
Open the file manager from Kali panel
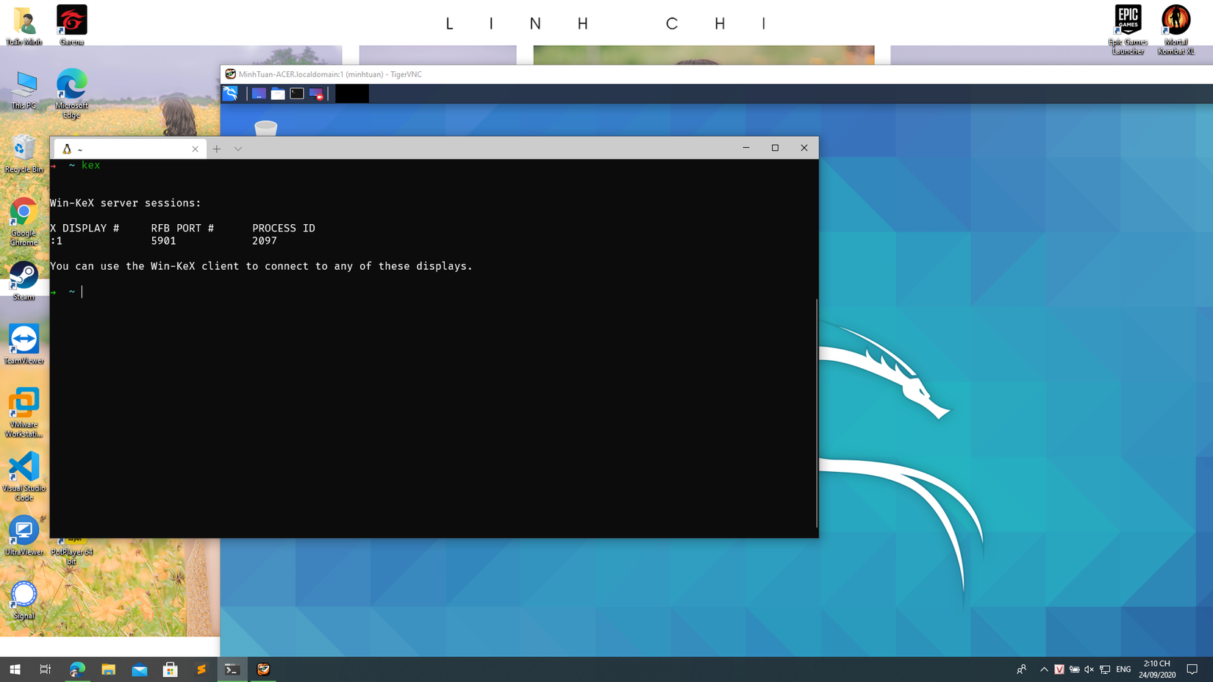tap(278, 93)
